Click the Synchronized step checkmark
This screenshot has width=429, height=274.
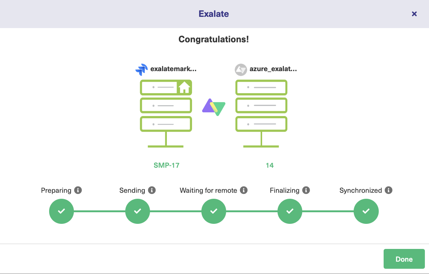pyautogui.click(x=366, y=211)
